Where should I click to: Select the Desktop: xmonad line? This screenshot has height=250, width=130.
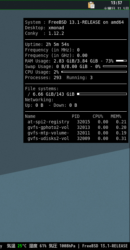pyautogui.click(x=45, y=28)
